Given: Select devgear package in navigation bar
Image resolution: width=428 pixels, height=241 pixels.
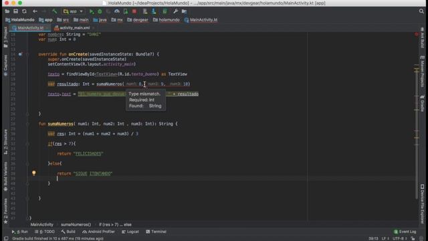Looking at the screenshot, I should click(x=138, y=19).
